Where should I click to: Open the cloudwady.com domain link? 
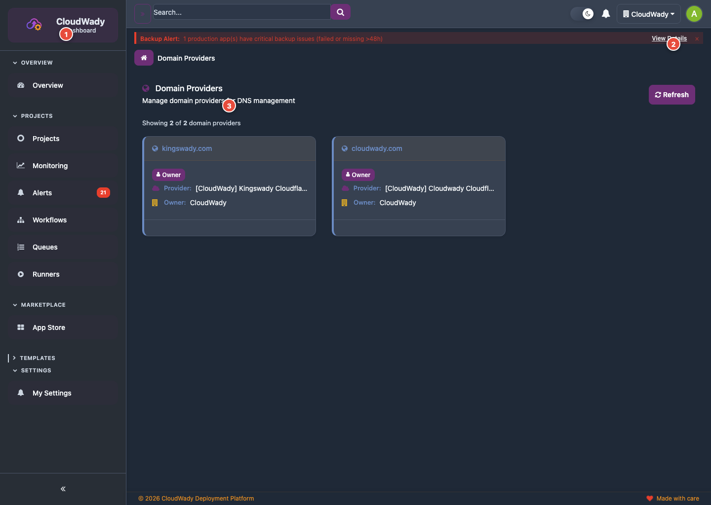[376, 148]
